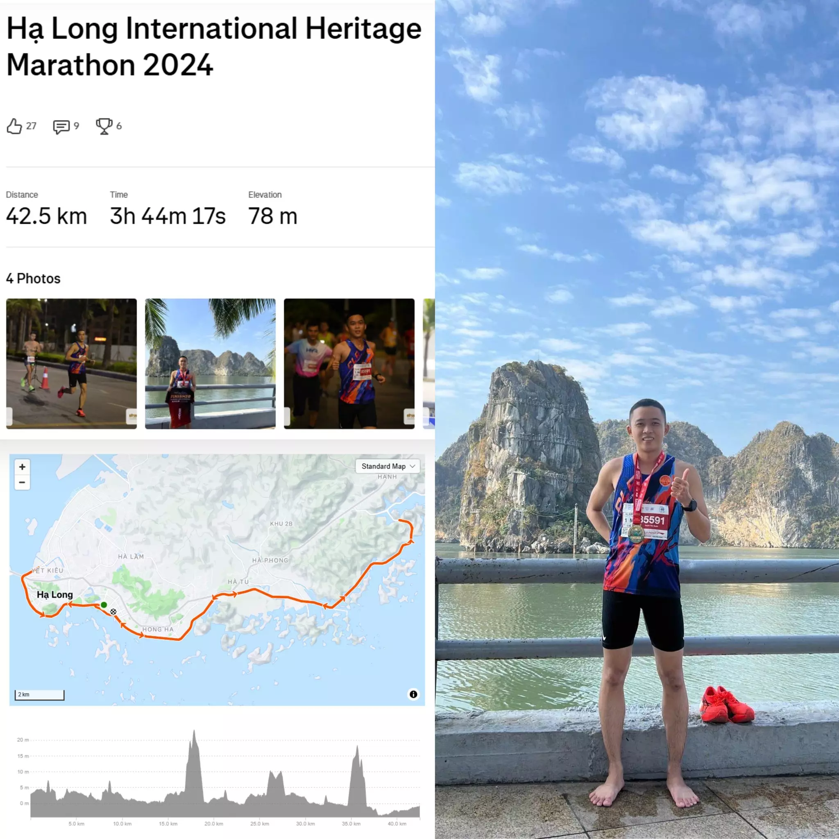Image resolution: width=839 pixels, height=839 pixels.
Task: Click the Hạ Long city label on the map
Action: 55,594
